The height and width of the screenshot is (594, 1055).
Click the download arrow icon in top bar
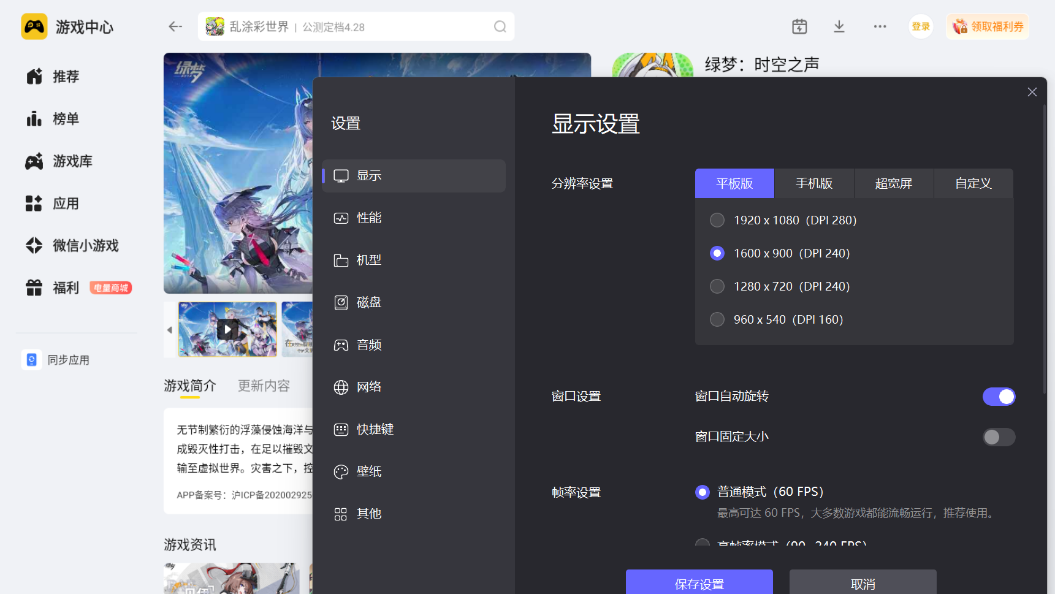tap(839, 26)
